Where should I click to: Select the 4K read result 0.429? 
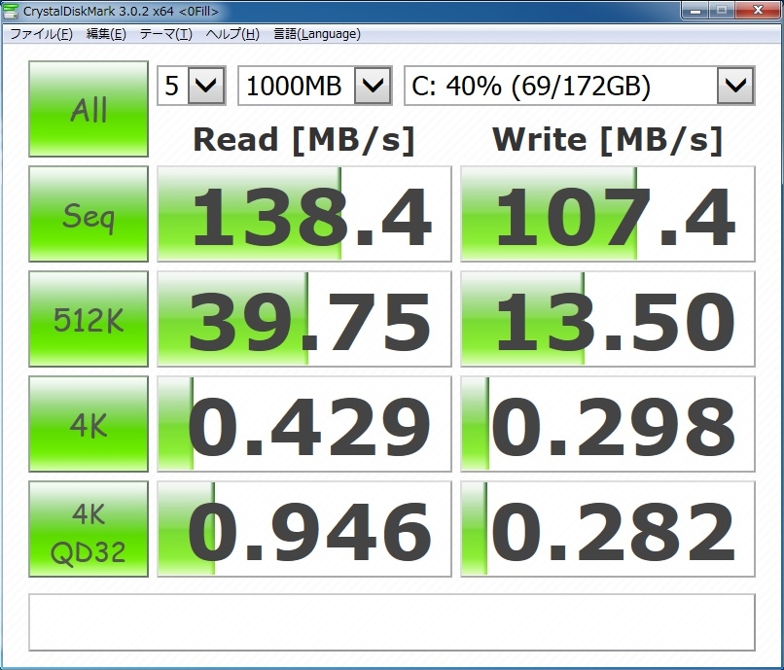(x=304, y=424)
